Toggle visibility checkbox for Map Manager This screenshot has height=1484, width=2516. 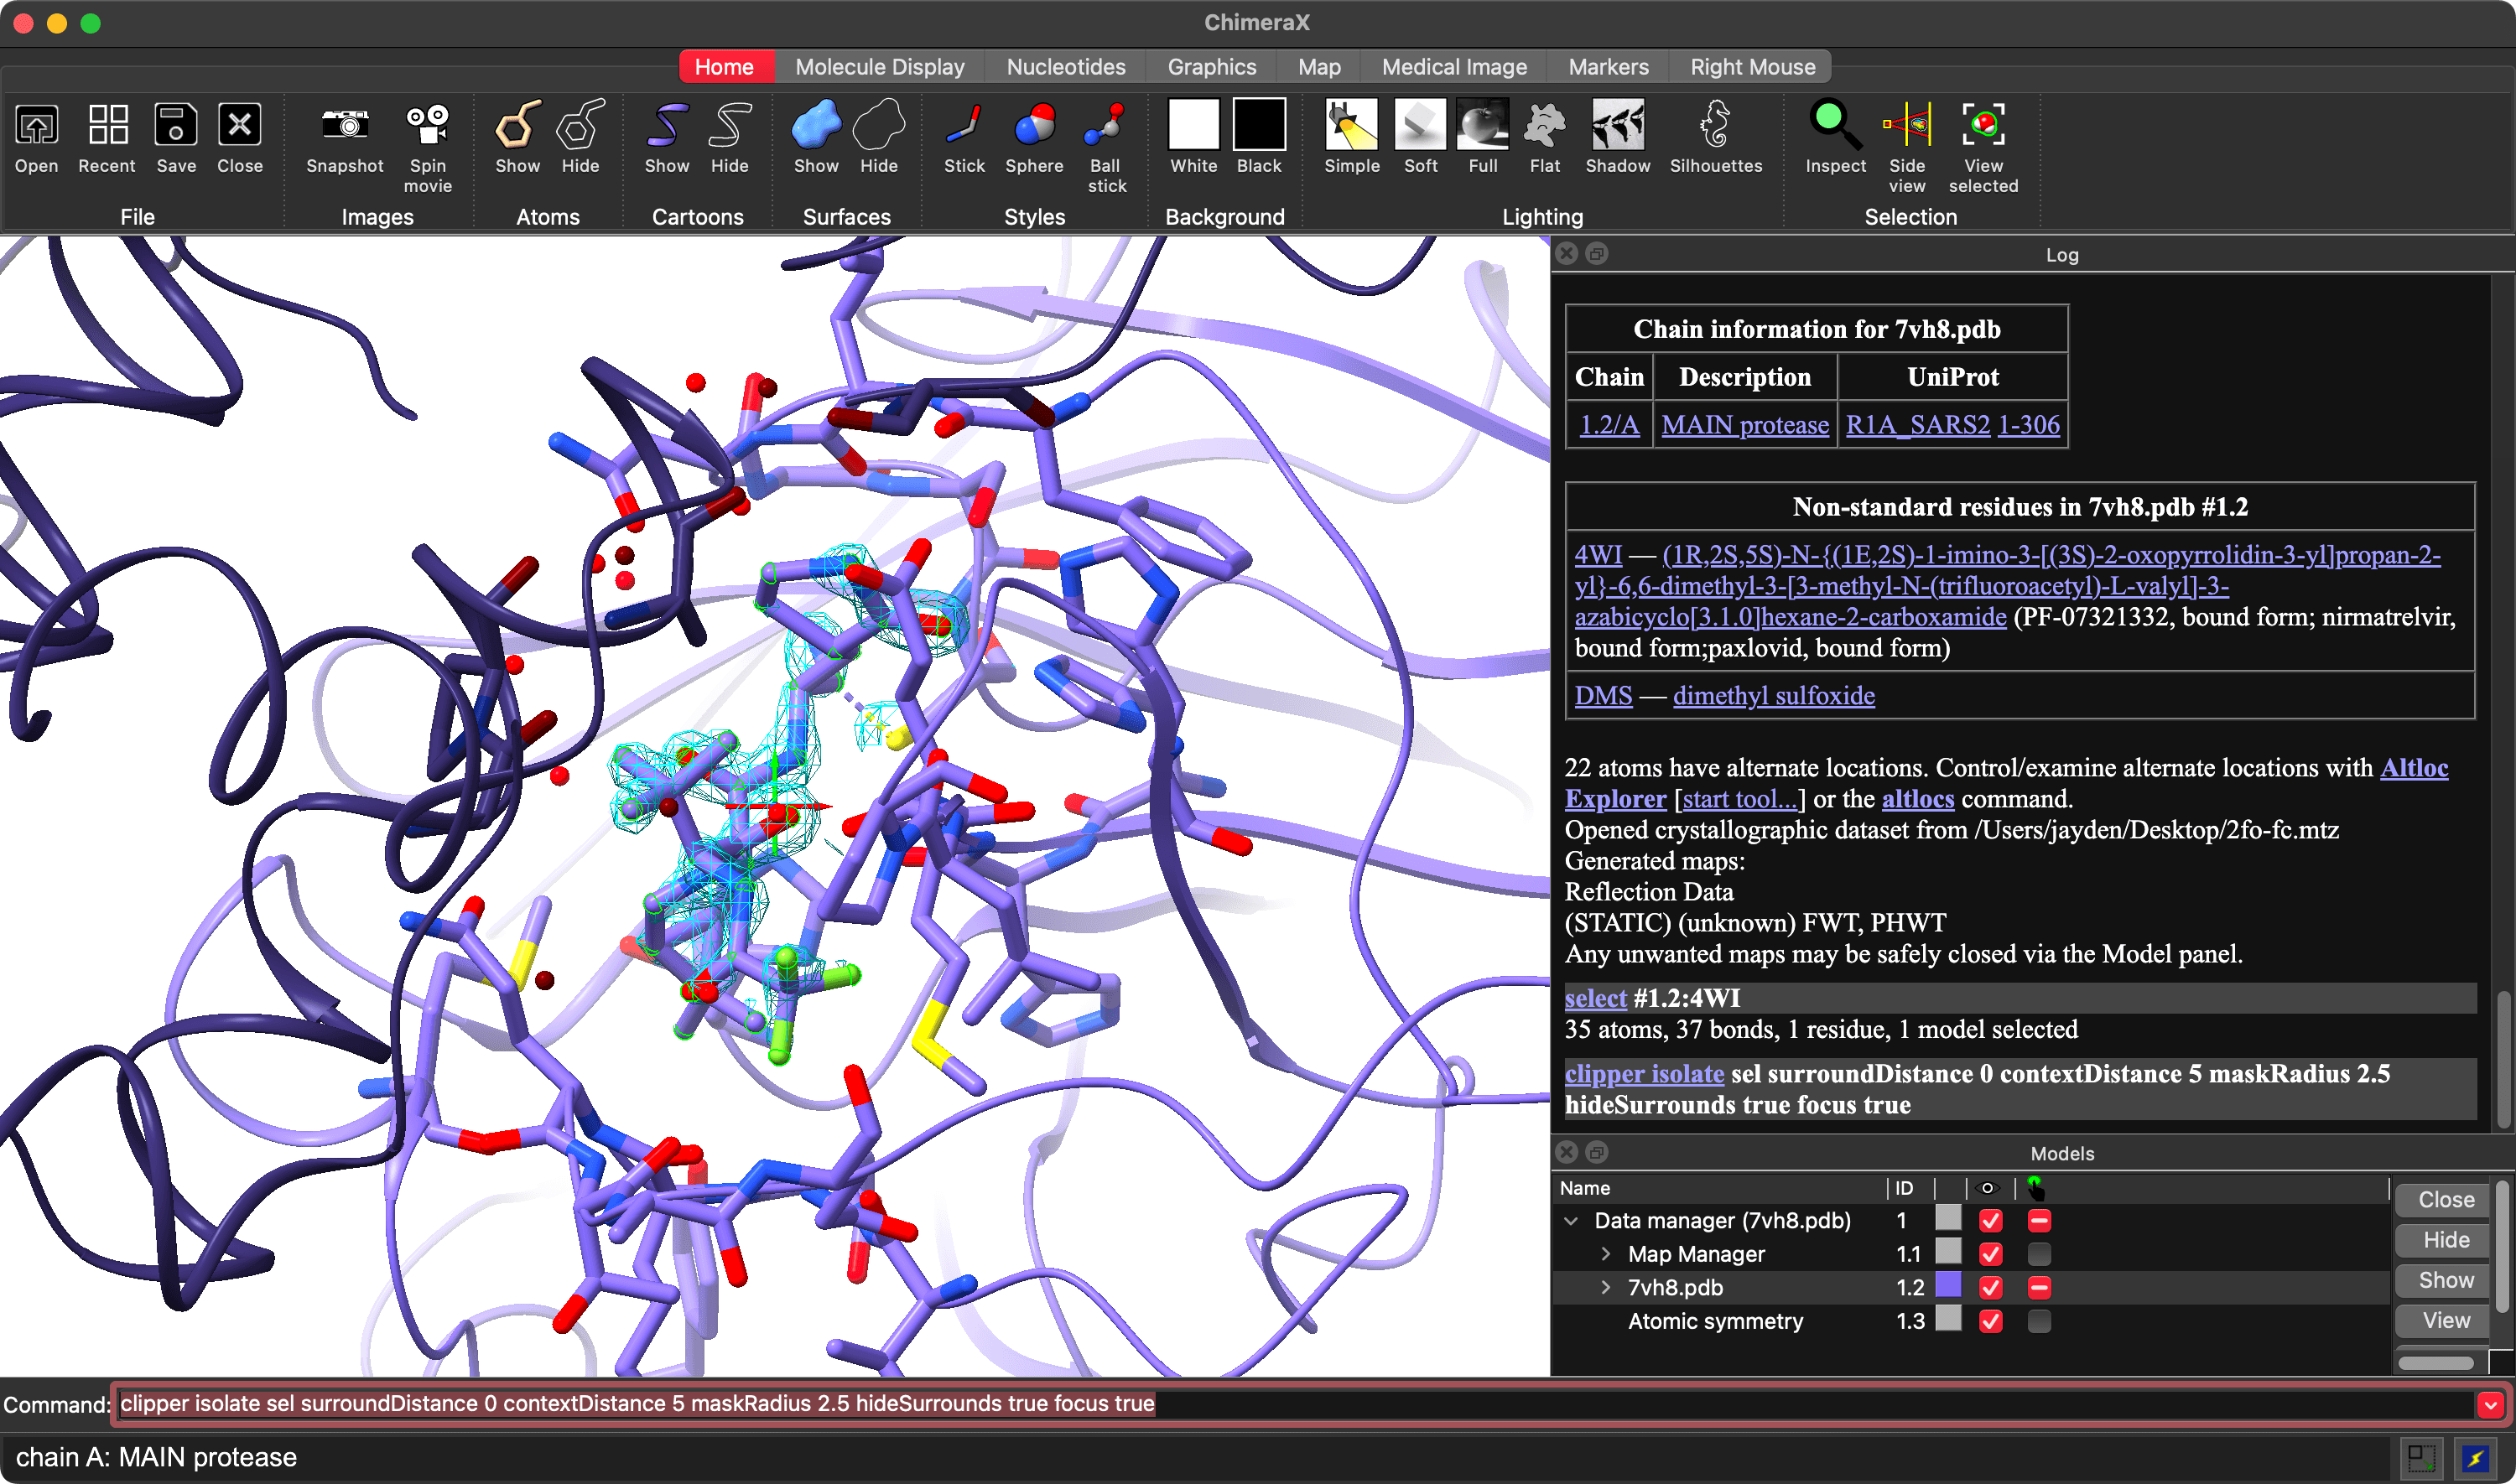click(x=1990, y=1254)
